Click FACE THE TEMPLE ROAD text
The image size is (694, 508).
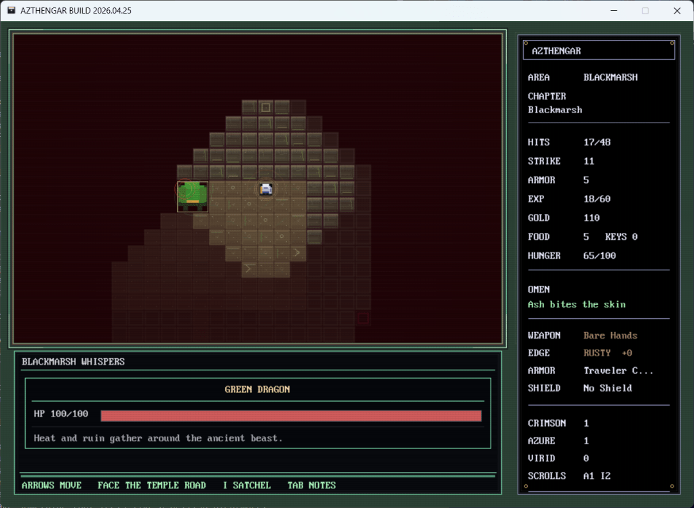coord(151,485)
